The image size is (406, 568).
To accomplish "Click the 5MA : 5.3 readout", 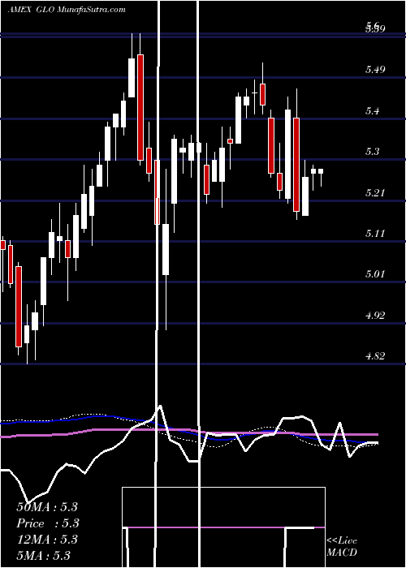I will [44, 555].
